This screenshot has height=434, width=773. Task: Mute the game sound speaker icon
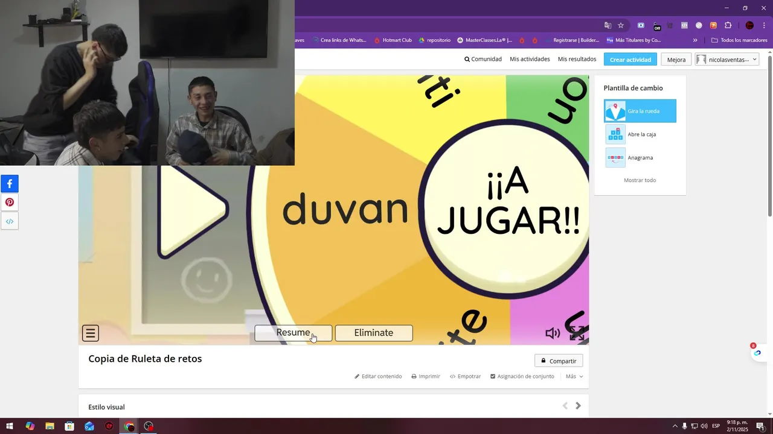(x=552, y=333)
